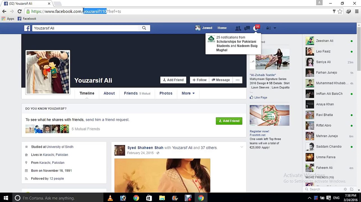Screen dimensions: 361x202
Task: Open chat with ImRan Alii BaloCh
Action: click(330, 94)
